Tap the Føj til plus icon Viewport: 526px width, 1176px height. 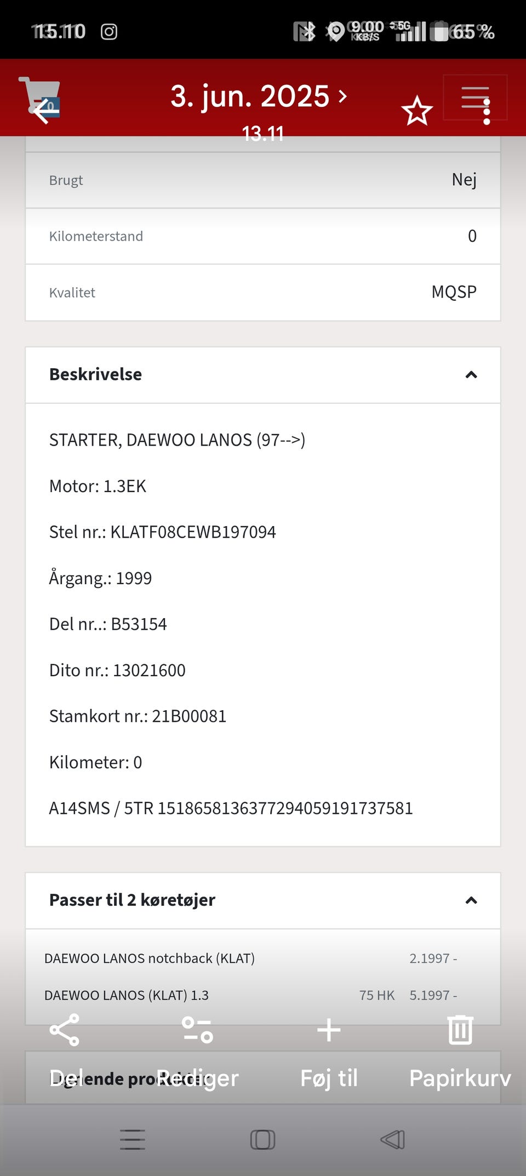[x=329, y=1030]
